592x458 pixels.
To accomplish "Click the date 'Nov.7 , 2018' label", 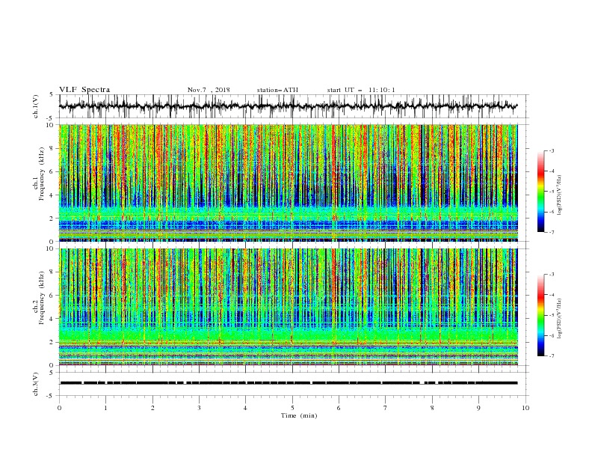I will [x=209, y=90].
